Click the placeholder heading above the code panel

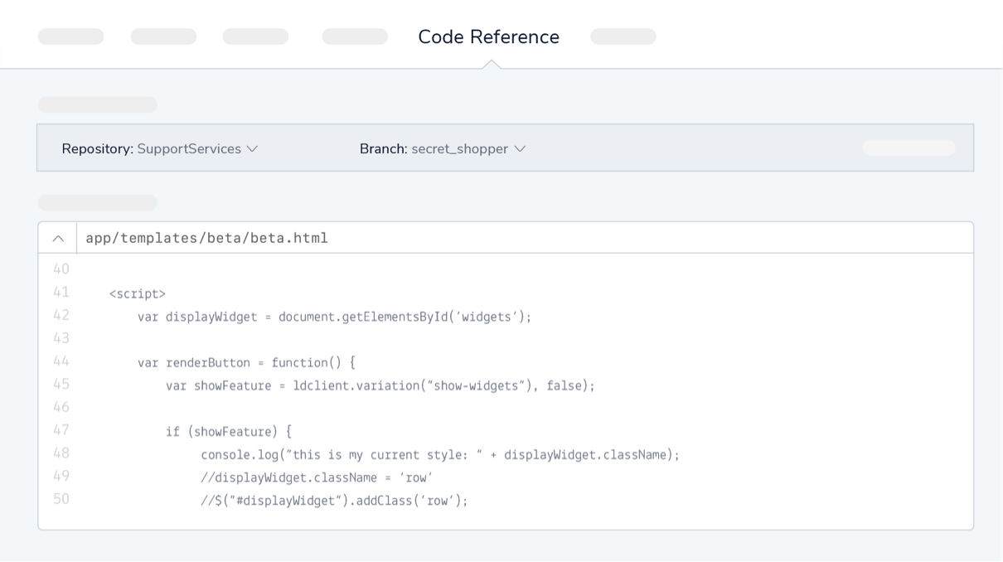[97, 201]
